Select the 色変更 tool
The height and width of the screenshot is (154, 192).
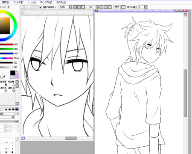pyautogui.click(x=12, y=83)
